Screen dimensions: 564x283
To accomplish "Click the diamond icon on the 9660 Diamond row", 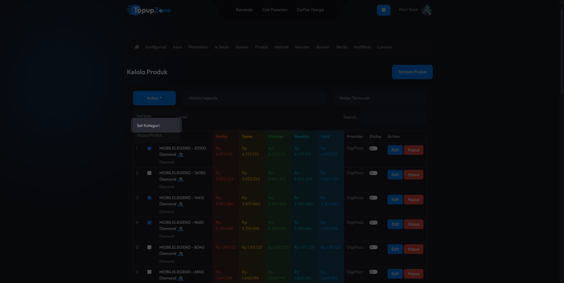I will (181, 229).
